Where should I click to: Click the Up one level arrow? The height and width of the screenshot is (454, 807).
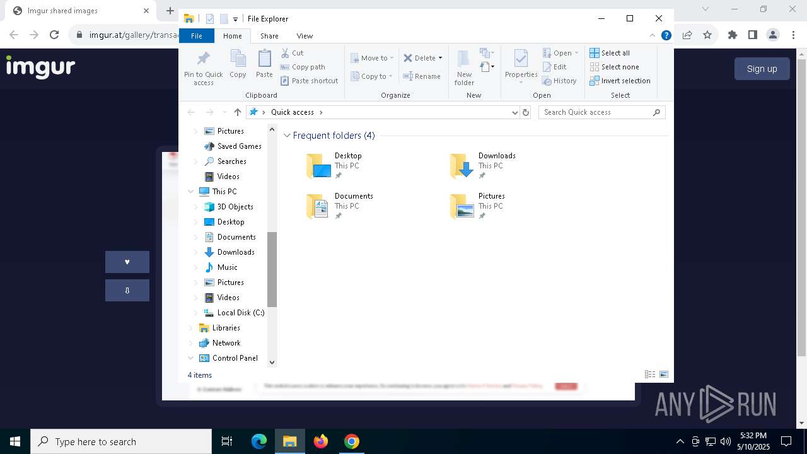tap(237, 112)
